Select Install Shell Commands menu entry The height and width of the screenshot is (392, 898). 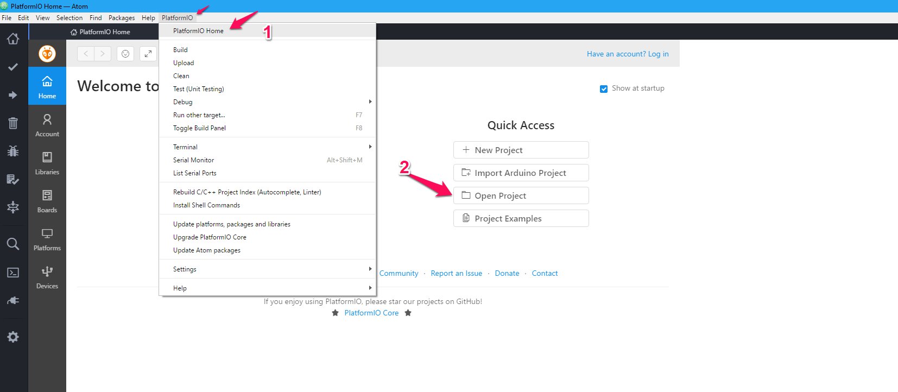click(x=267, y=205)
